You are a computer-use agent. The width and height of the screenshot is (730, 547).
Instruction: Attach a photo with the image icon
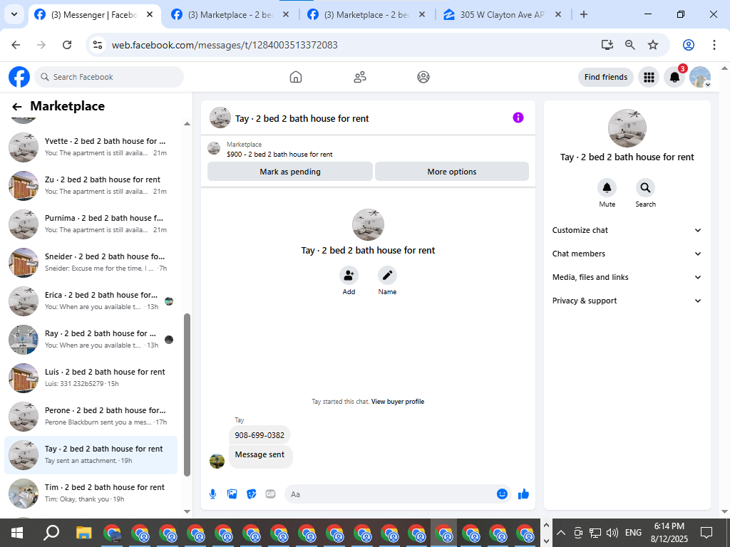[x=232, y=494]
